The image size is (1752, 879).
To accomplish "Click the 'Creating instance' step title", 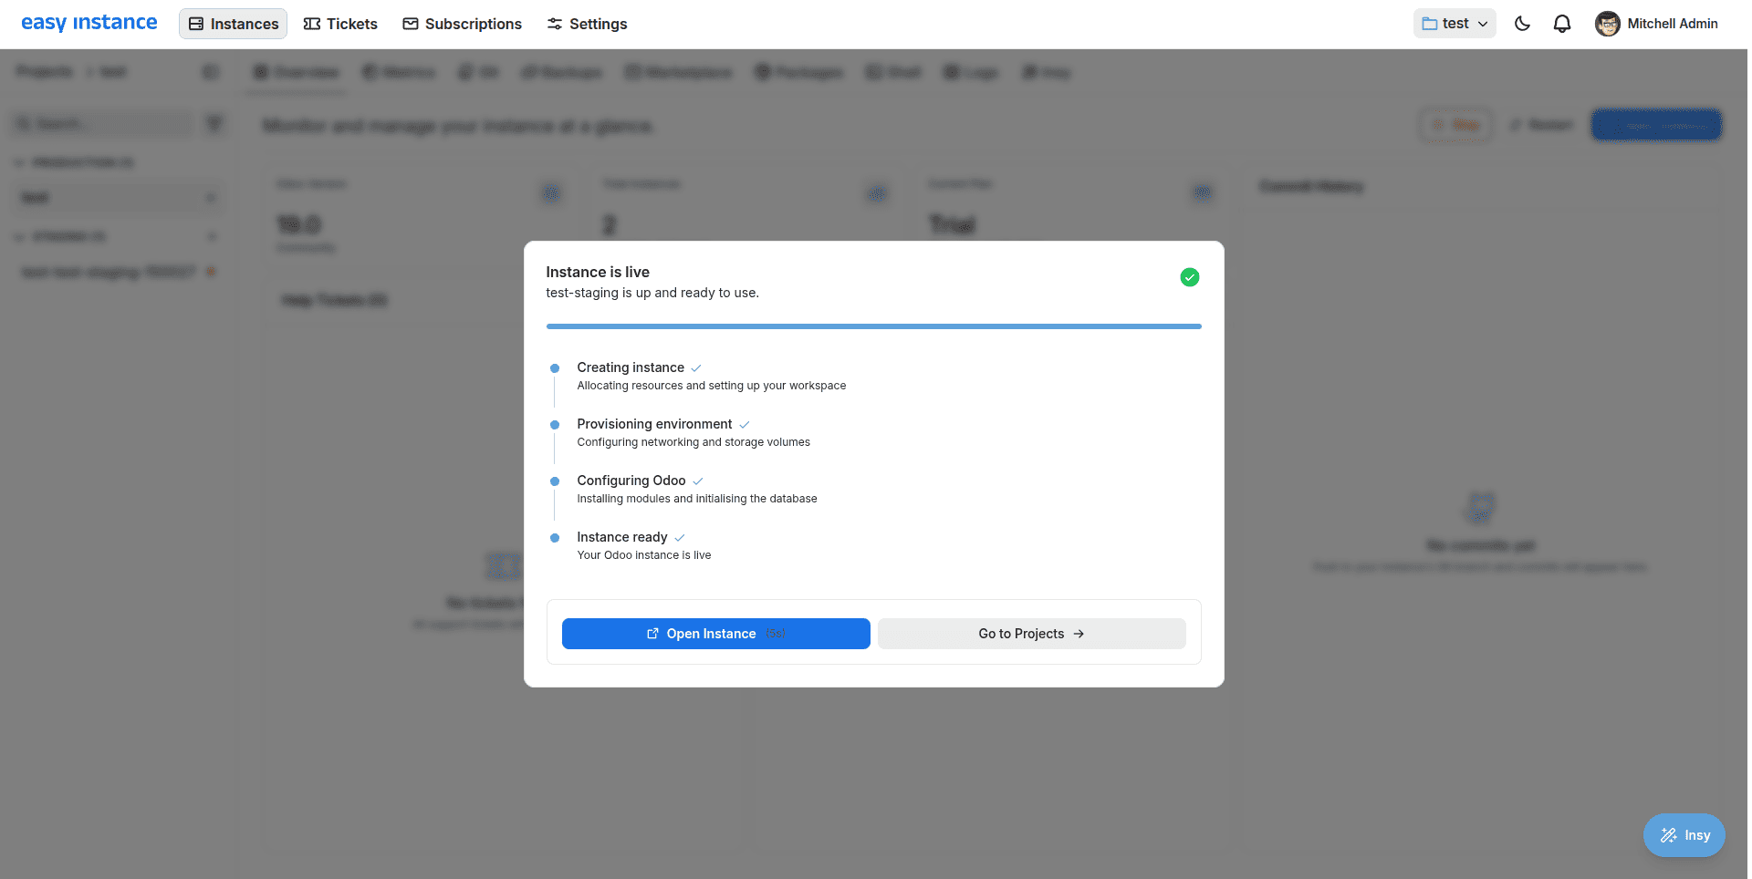I will [x=631, y=367].
